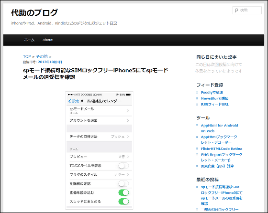The width and height of the screenshot is (268, 213).
Task: Click the TOP breadcrumb link
Action: (27, 56)
